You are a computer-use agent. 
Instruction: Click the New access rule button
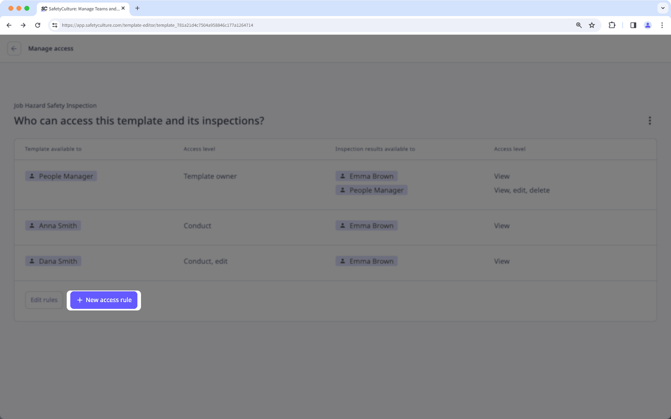(103, 300)
